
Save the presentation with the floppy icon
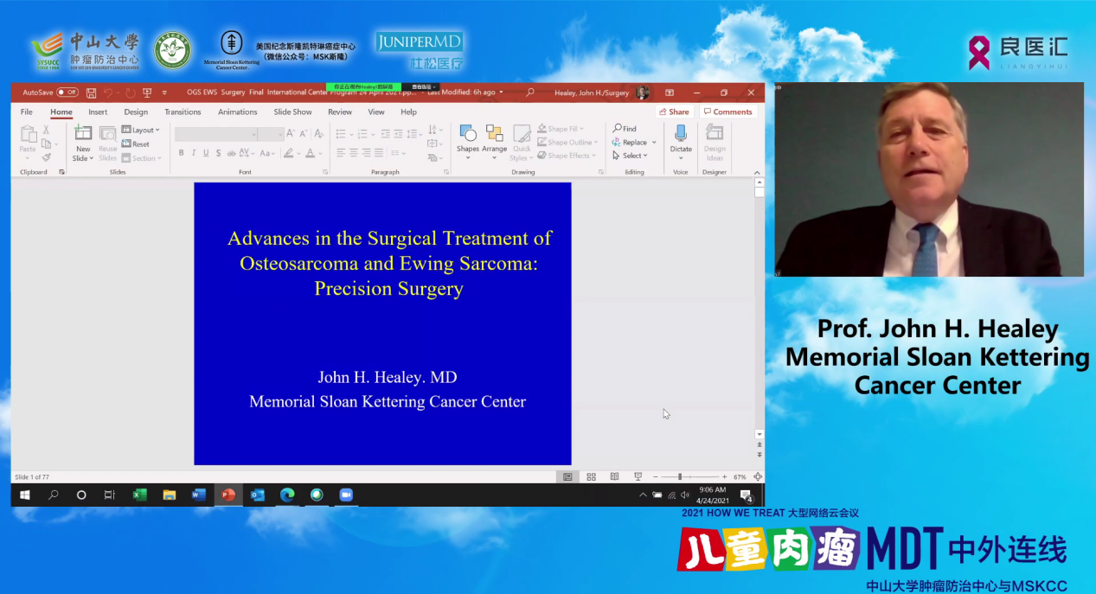91,93
